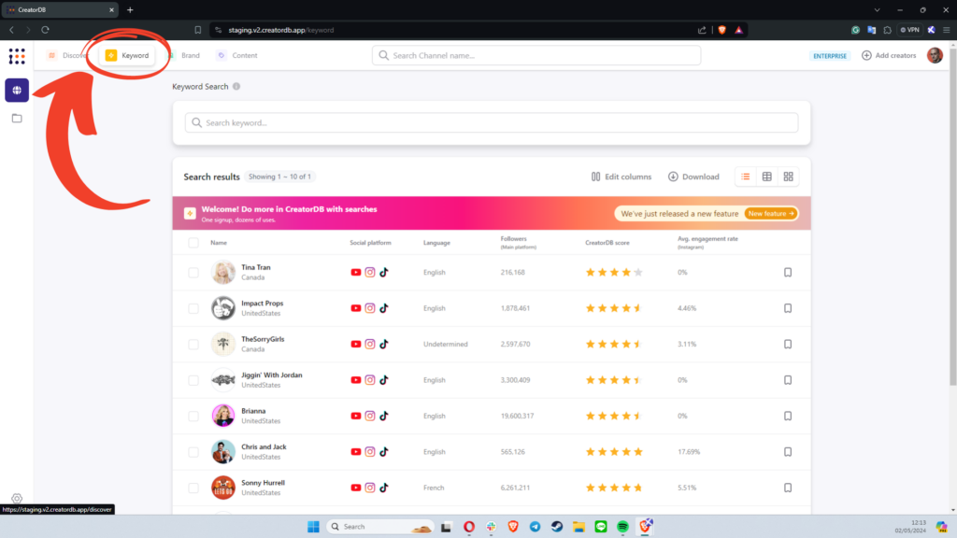Bookmark TheSorryGirls creator
Image resolution: width=957 pixels, height=538 pixels.
788,345
